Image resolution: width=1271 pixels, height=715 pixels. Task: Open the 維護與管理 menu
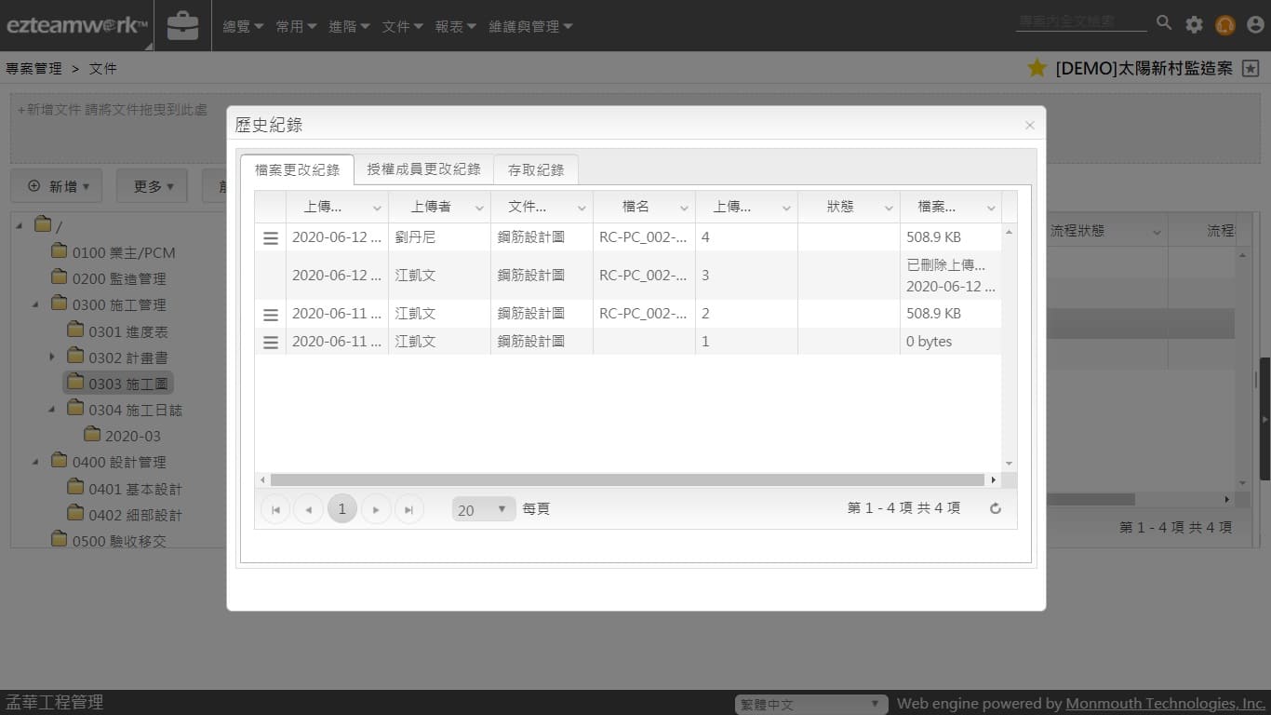tap(530, 27)
